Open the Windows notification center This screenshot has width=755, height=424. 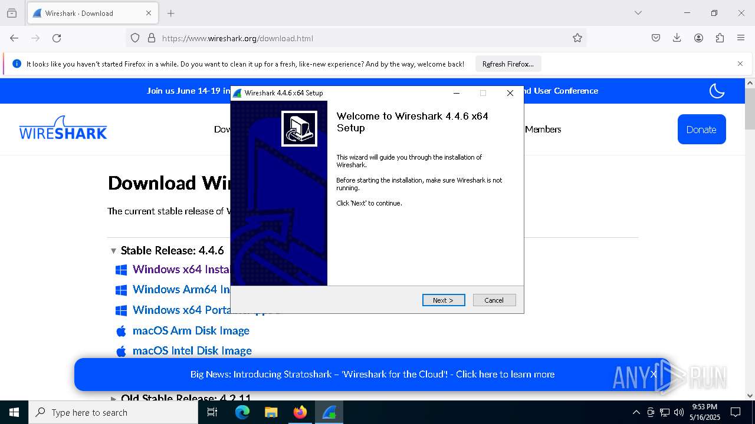(x=736, y=412)
